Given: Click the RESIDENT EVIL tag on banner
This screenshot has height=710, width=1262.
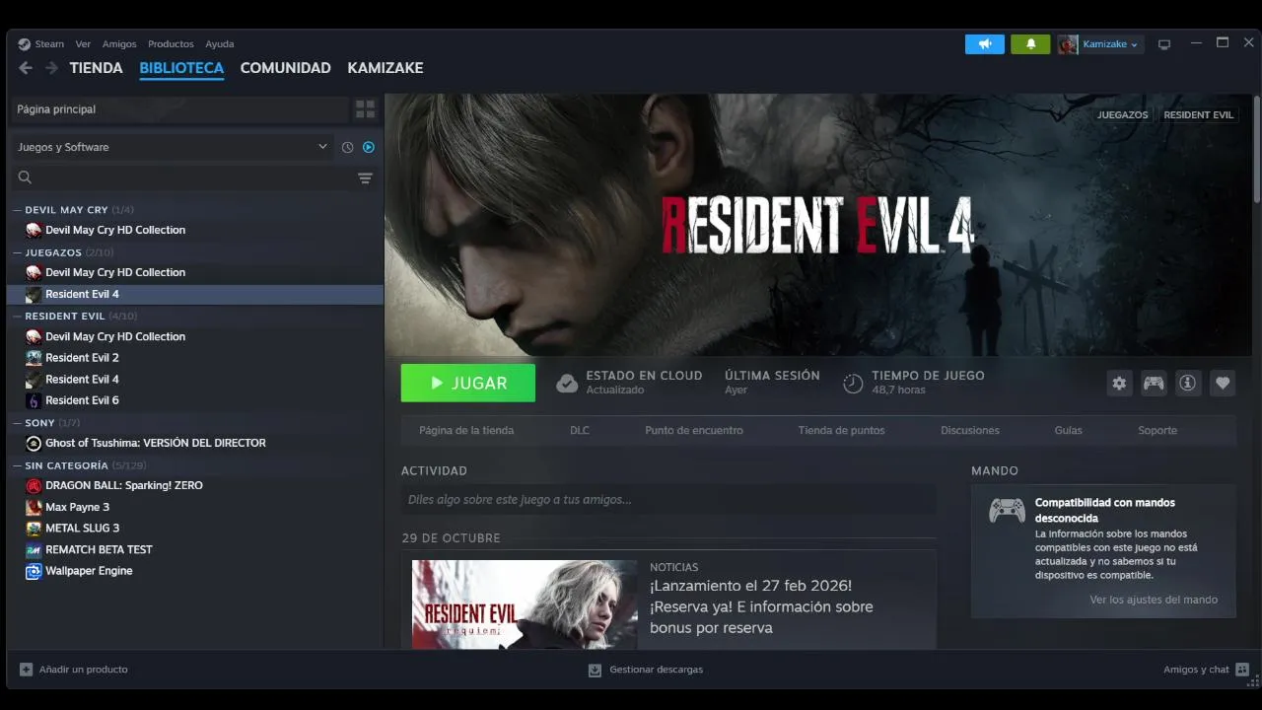Looking at the screenshot, I should 1198,115.
